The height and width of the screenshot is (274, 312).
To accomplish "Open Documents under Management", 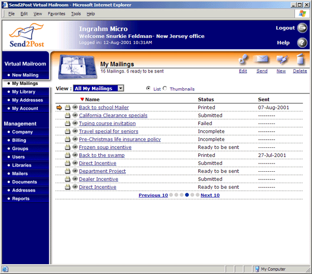I will [x=25, y=182].
